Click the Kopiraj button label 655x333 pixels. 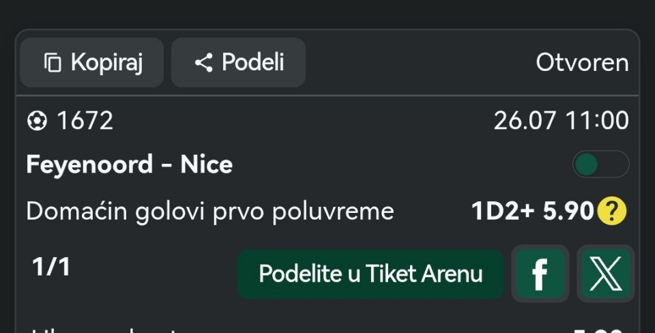pyautogui.click(x=107, y=63)
